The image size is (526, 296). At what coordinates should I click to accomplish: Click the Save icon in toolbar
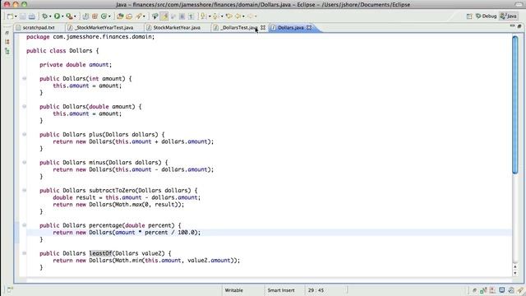click(23, 16)
